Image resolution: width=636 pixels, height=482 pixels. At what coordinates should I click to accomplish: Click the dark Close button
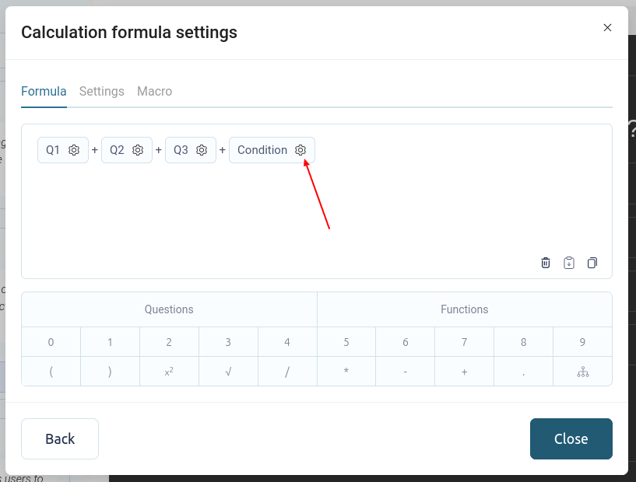pyautogui.click(x=571, y=438)
